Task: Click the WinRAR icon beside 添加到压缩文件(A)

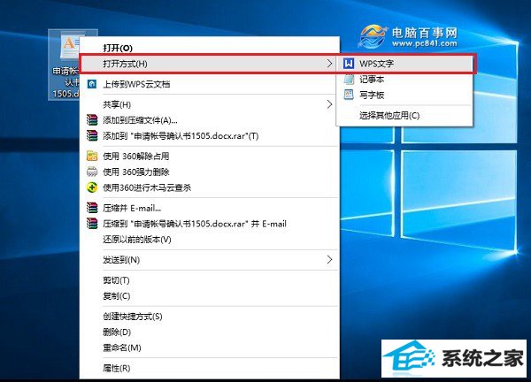Action: point(92,119)
